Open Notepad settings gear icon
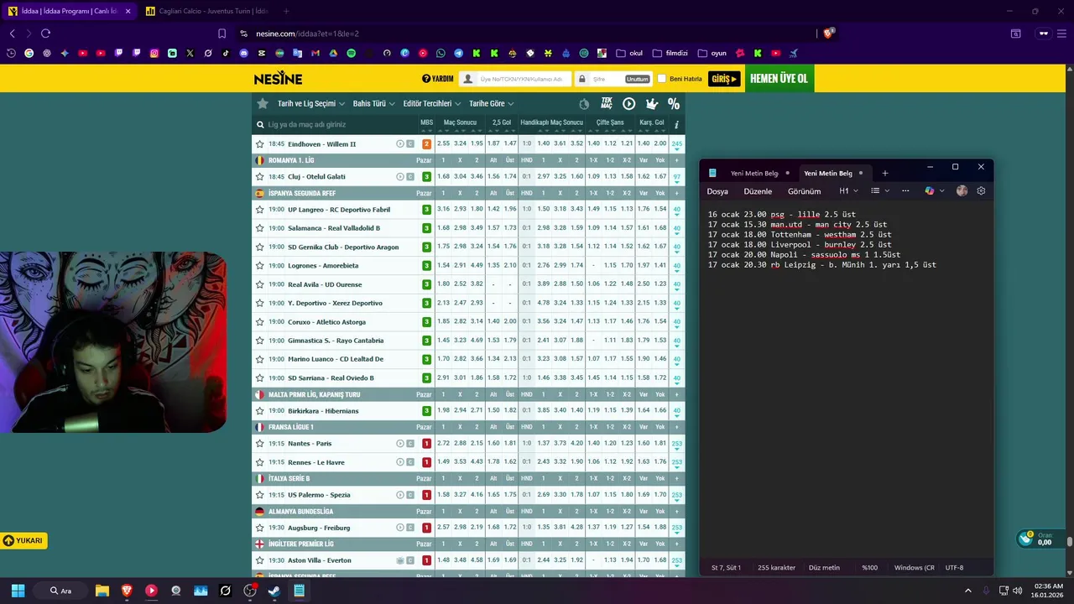 (981, 191)
